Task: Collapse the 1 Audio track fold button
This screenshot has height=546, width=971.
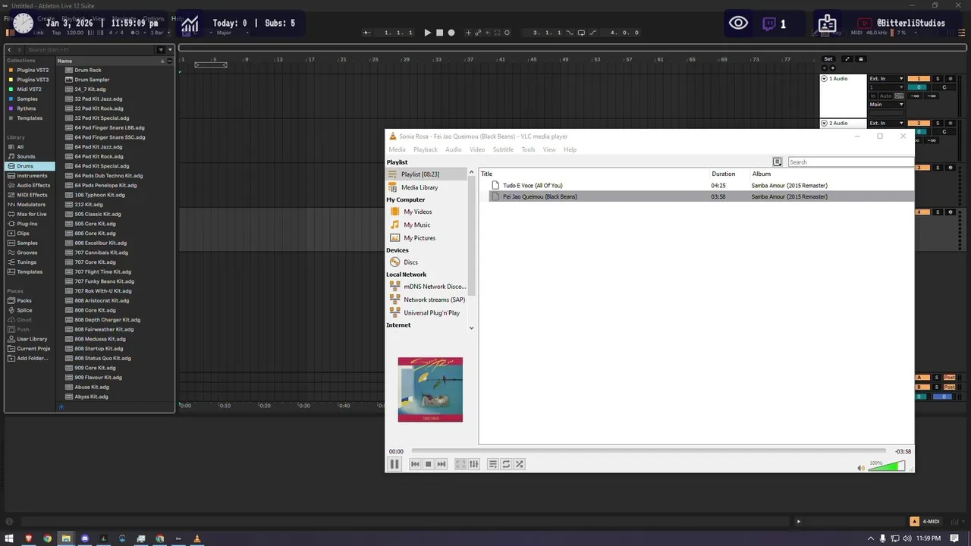Action: [825, 79]
